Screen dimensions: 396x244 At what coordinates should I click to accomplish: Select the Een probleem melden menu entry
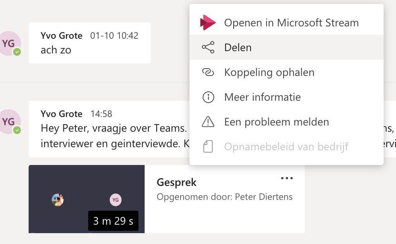click(x=277, y=122)
